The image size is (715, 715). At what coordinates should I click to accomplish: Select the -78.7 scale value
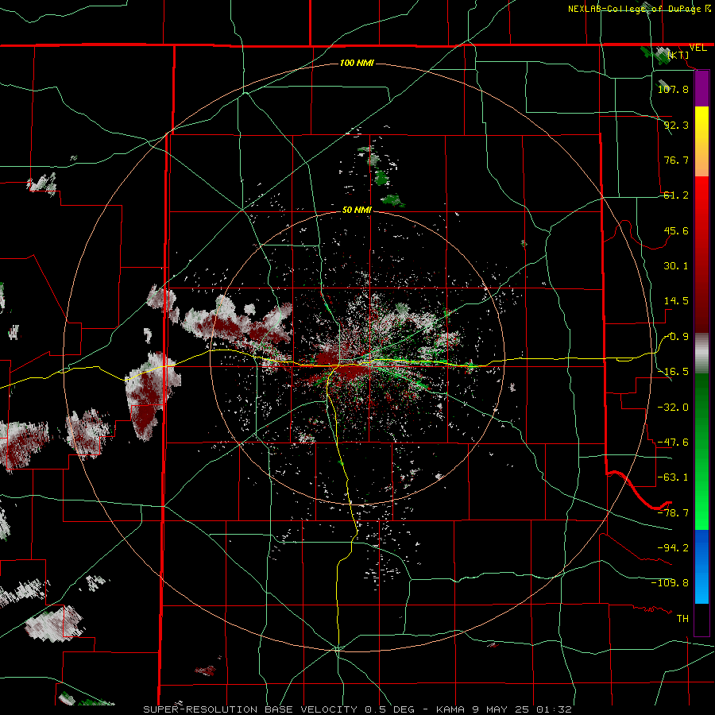coord(673,513)
